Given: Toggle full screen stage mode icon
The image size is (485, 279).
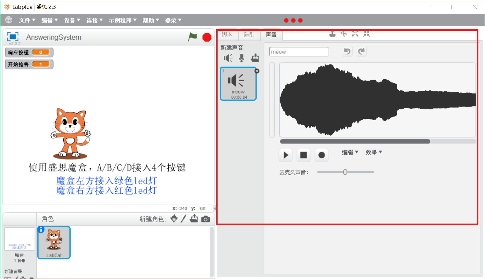Looking at the screenshot, I should (13, 37).
